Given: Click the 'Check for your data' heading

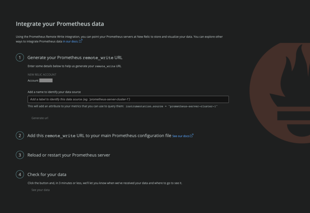Looking at the screenshot, I should [x=47, y=174].
